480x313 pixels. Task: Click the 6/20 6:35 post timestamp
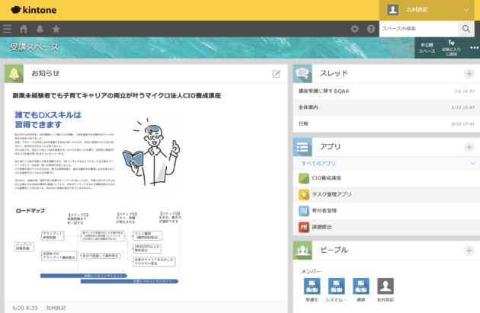pos(25,308)
